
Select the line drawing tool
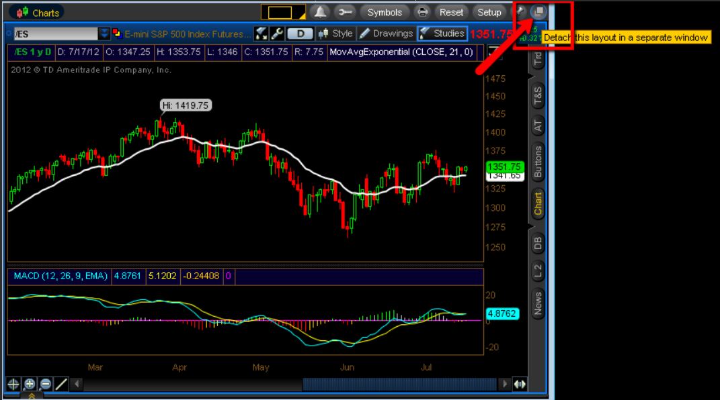(61, 384)
